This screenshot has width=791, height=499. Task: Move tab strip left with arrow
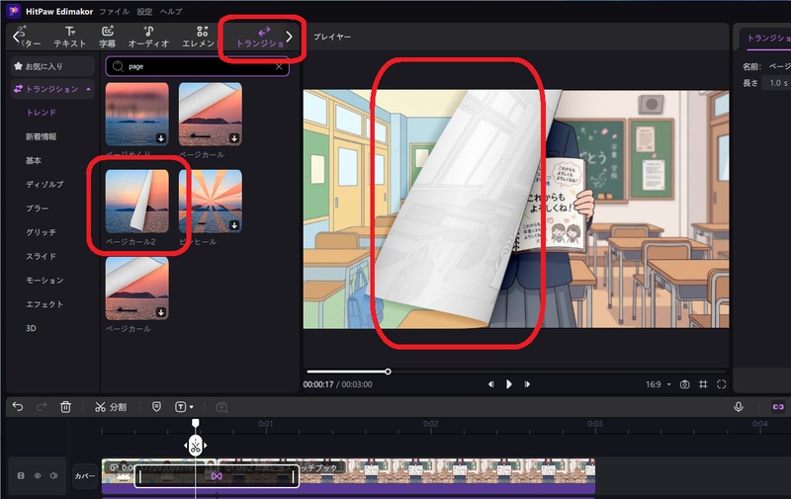(16, 37)
